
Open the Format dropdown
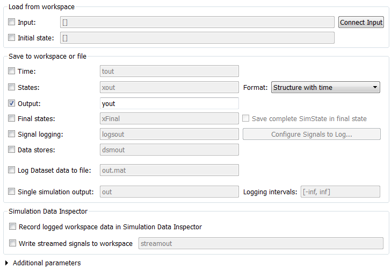tap(325, 87)
